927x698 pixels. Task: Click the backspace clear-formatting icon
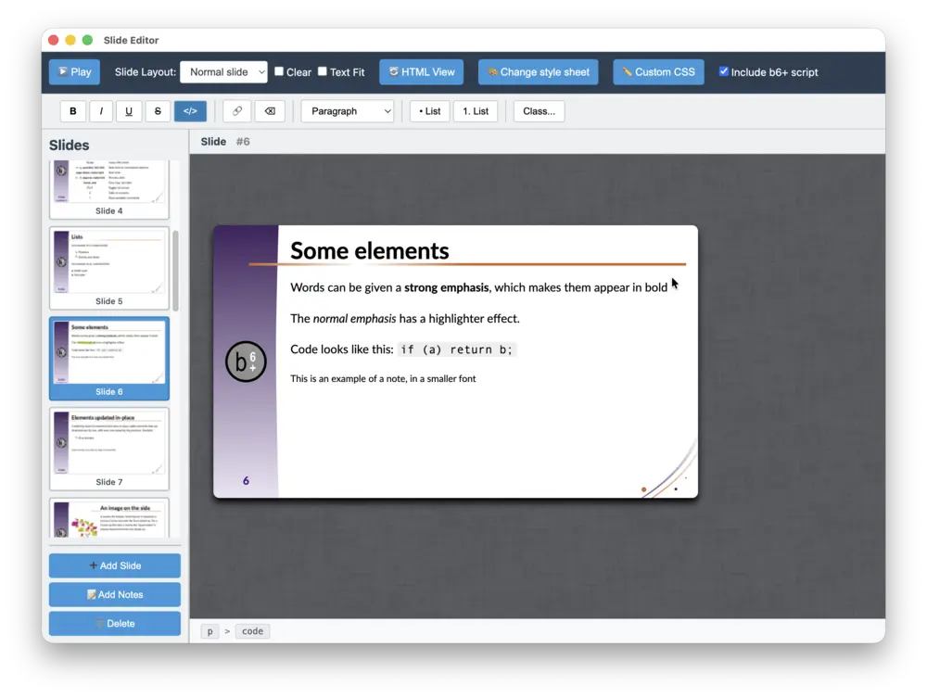(269, 110)
